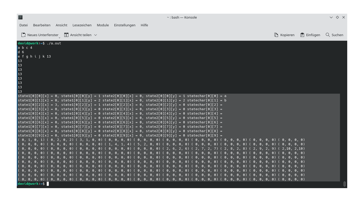Viewport: 364px width, 208px height.
Task: Click the Kopieren button label
Action: pyautogui.click(x=287, y=35)
